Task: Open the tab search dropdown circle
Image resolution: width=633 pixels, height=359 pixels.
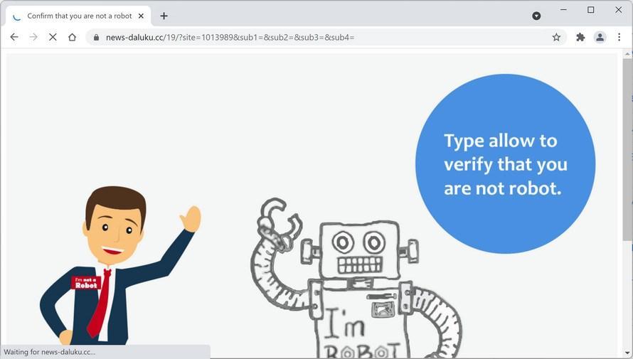Action: (536, 16)
